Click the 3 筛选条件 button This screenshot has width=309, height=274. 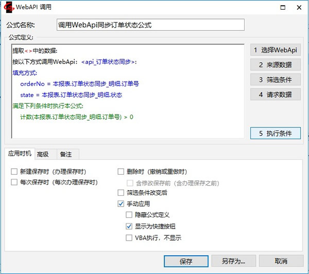(x=276, y=80)
